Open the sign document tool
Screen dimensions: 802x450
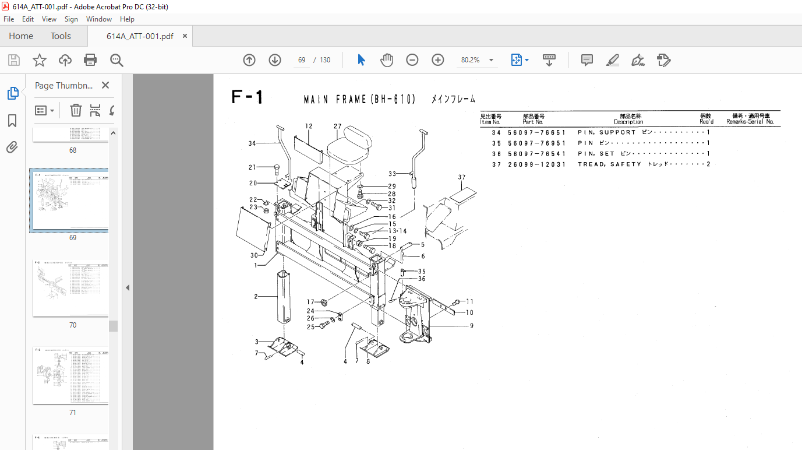[x=638, y=60]
